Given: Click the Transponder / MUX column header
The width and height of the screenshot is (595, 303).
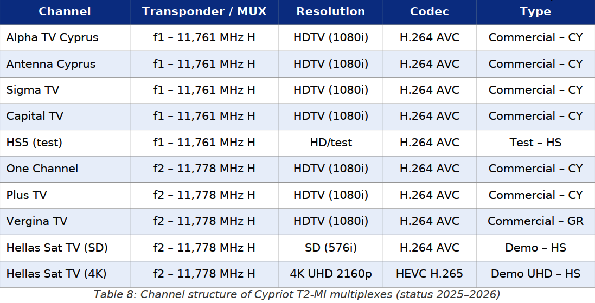Looking at the screenshot, I should coord(204,11).
